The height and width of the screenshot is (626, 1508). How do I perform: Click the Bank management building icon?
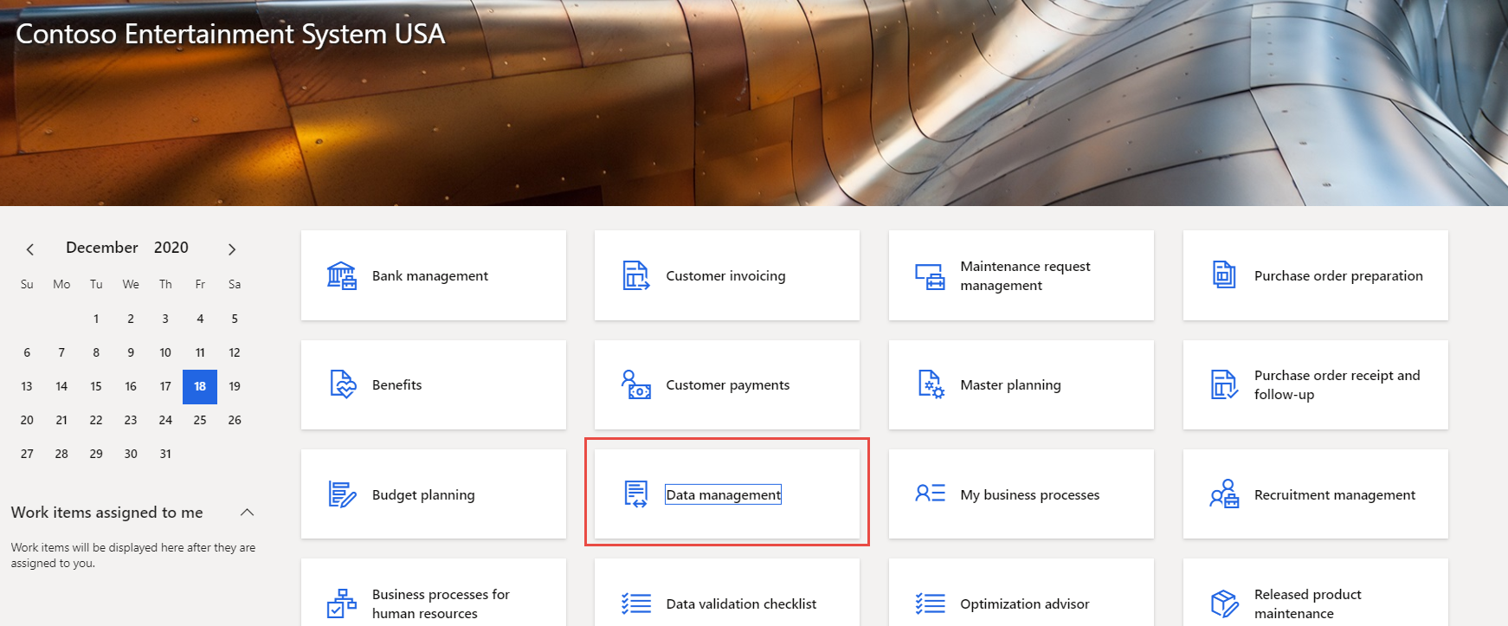click(341, 275)
